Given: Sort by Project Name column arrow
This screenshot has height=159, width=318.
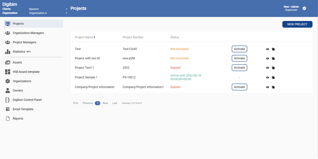Looking at the screenshot, I should pos(94,37).
